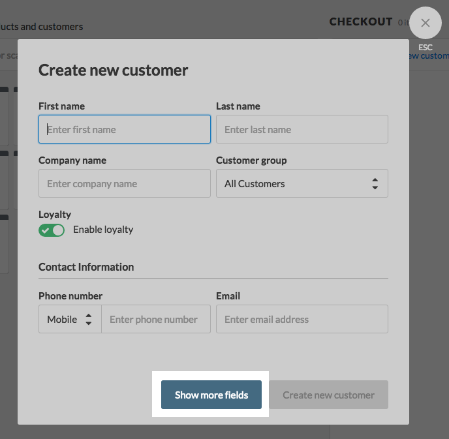Toggle the Enable loyalty switch
Screen dimensions: 449x439
pos(52,230)
